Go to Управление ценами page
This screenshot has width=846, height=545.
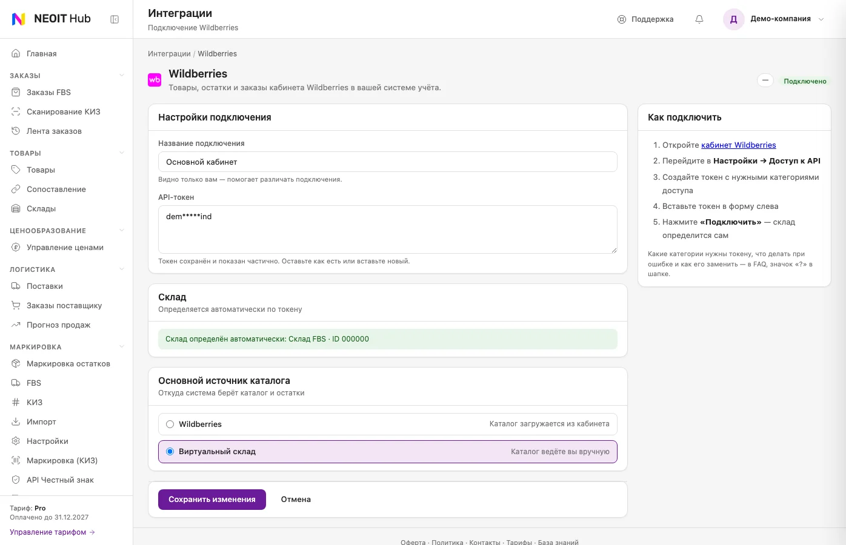tap(67, 248)
